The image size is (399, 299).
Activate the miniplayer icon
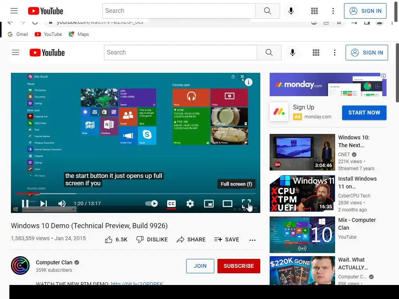[x=209, y=203]
